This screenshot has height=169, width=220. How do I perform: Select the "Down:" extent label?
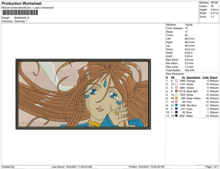pyautogui.click(x=170, y=49)
